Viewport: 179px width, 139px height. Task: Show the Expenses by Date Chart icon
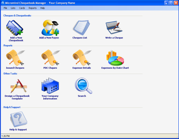[115, 58]
